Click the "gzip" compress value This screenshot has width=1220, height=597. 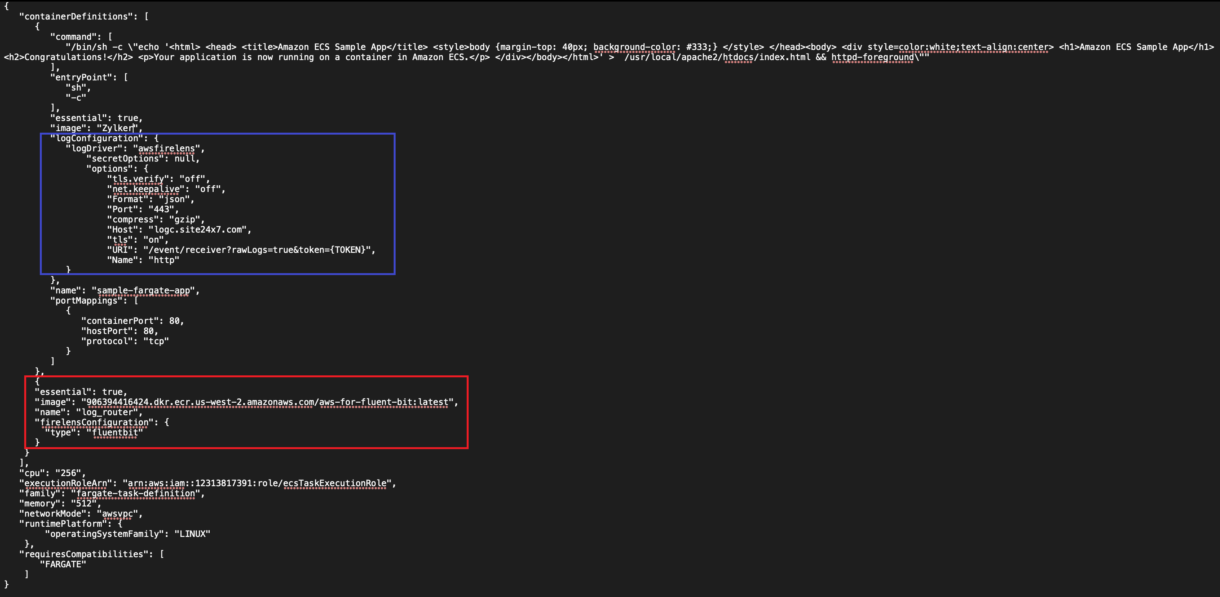(184, 220)
